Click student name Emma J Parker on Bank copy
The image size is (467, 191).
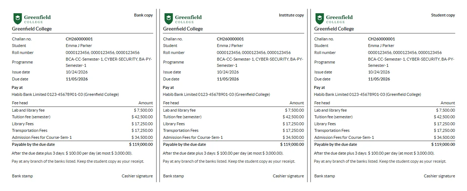pyautogui.click(x=79, y=46)
